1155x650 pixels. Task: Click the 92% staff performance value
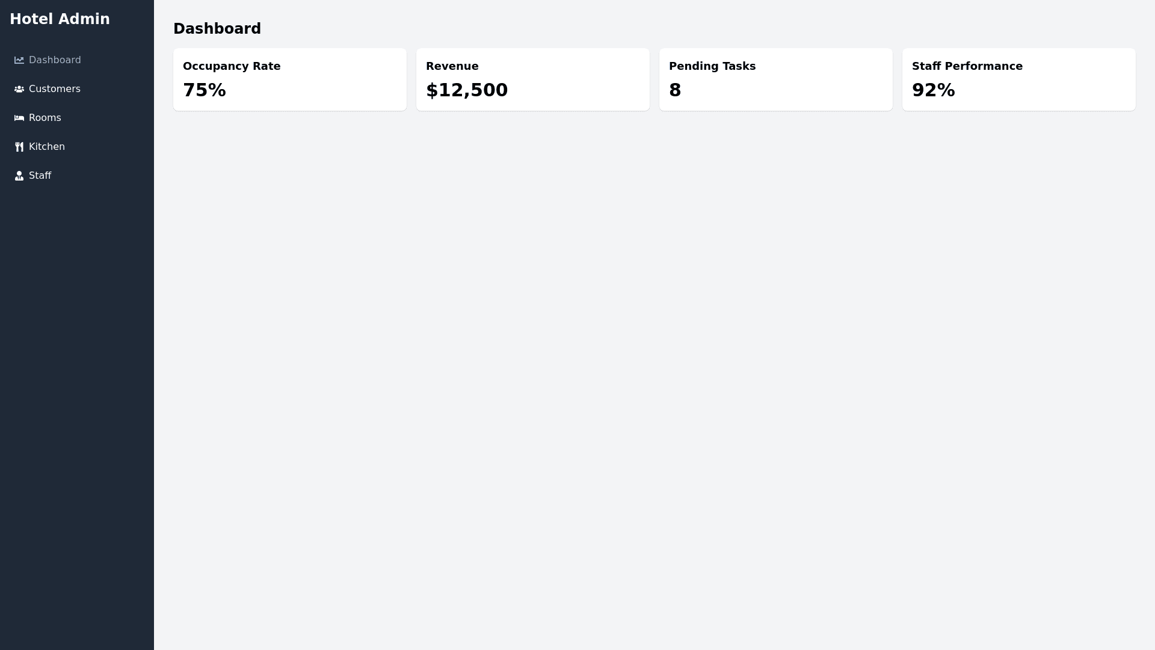point(934,90)
